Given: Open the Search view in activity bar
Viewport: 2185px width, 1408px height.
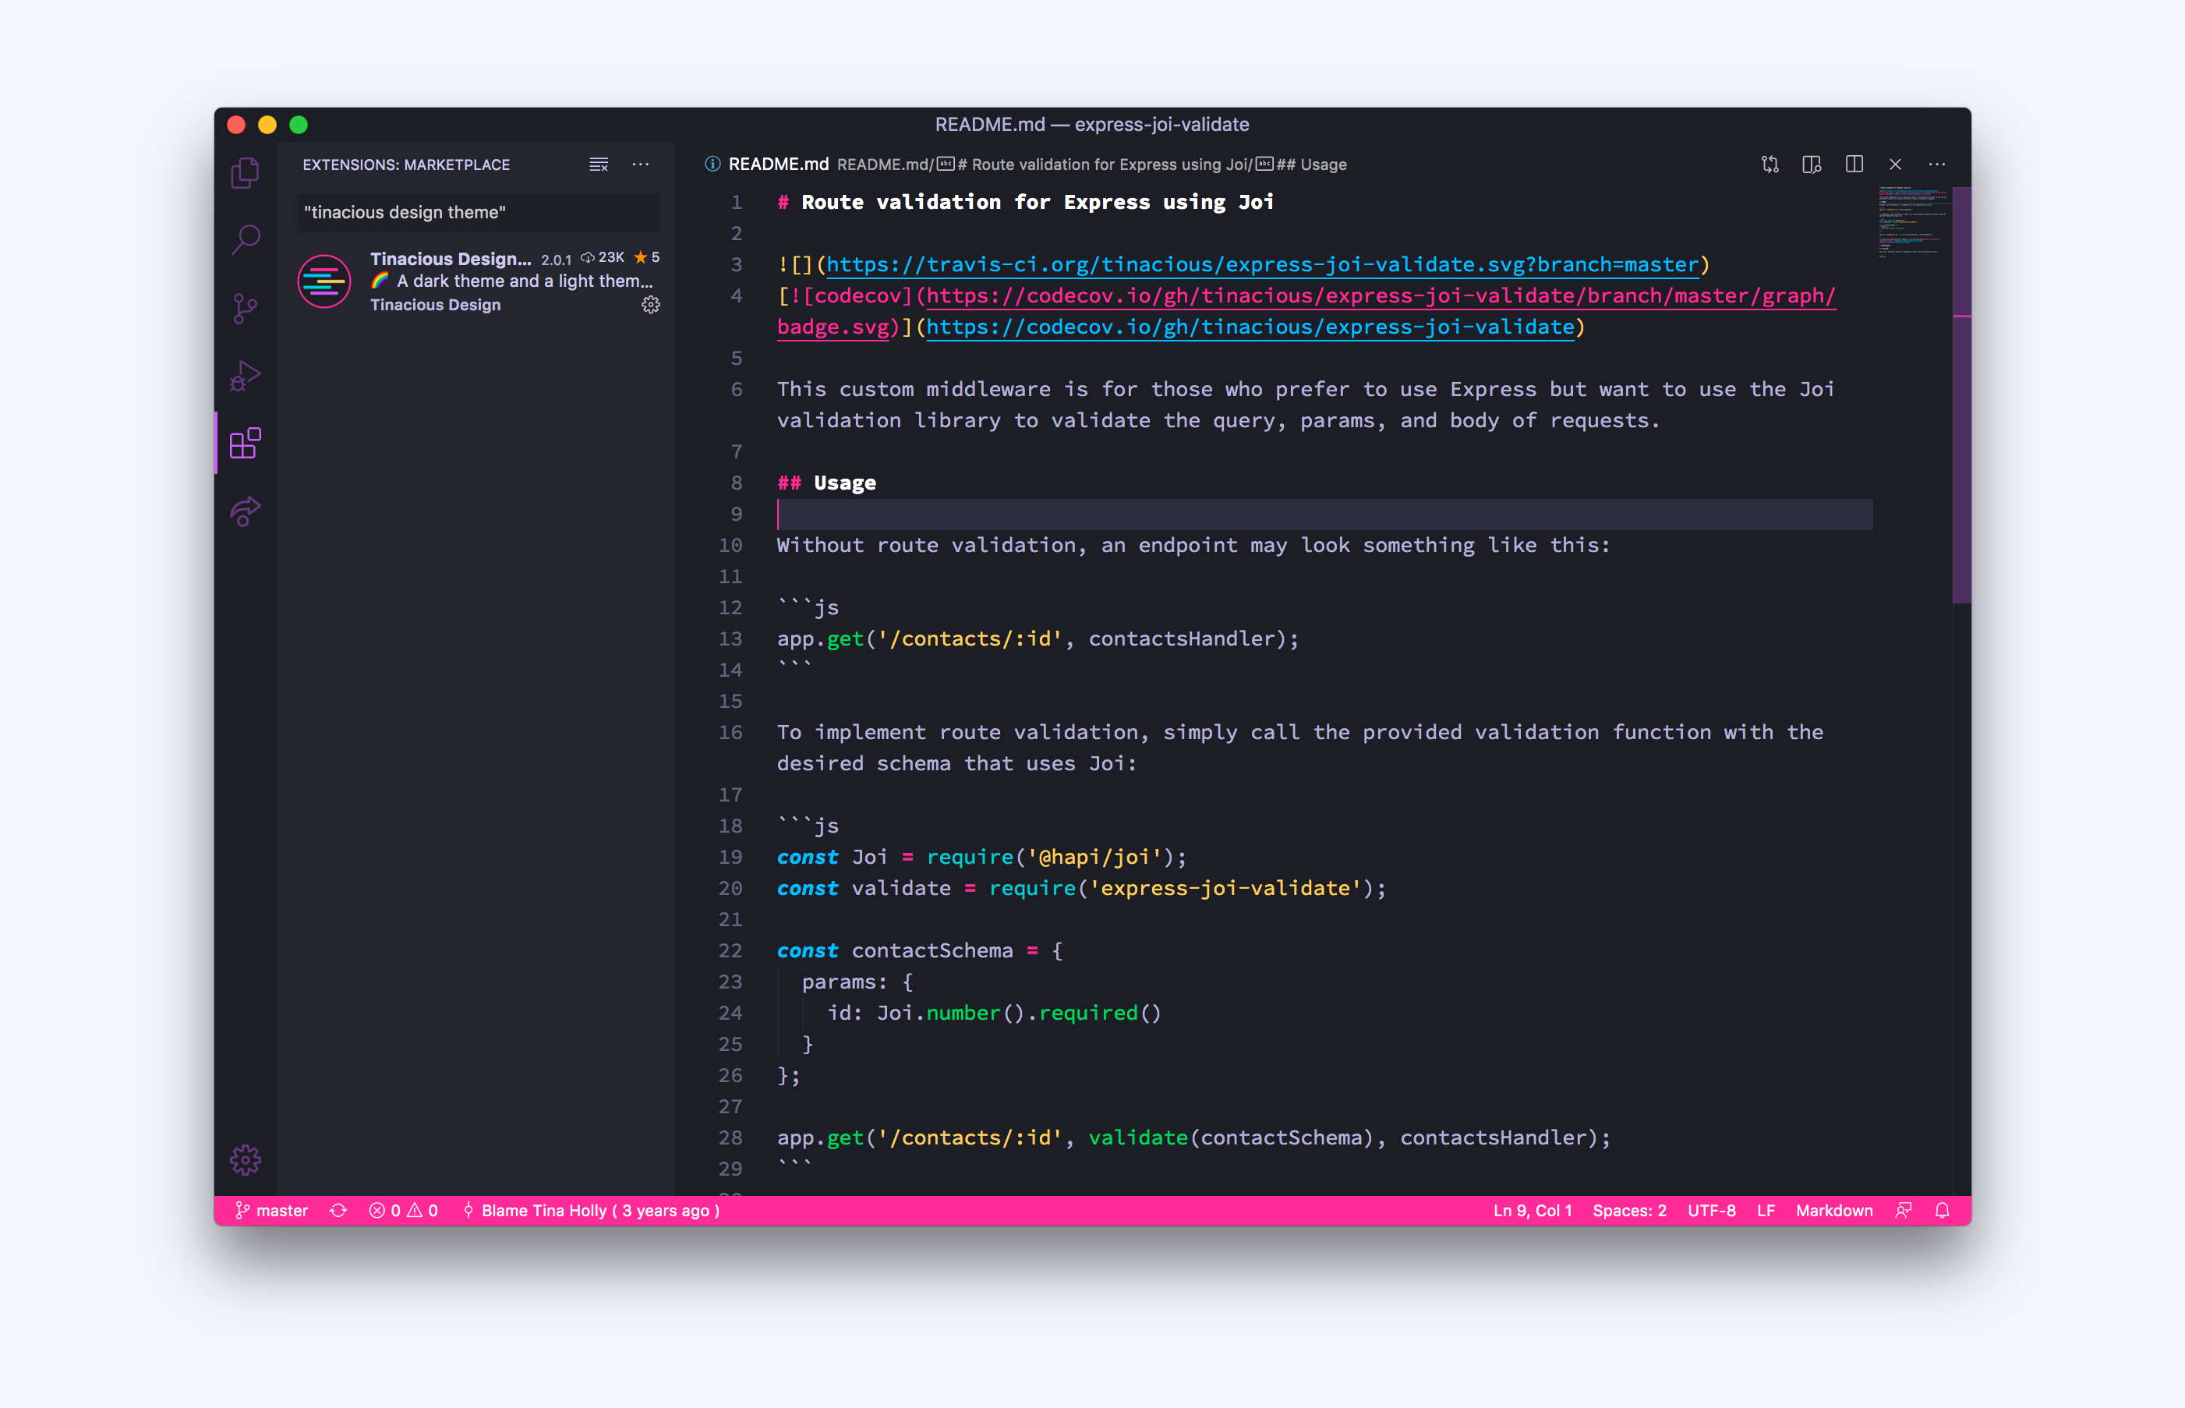Looking at the screenshot, I should pyautogui.click(x=245, y=240).
